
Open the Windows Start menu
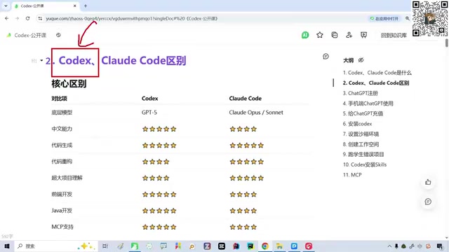(7, 246)
